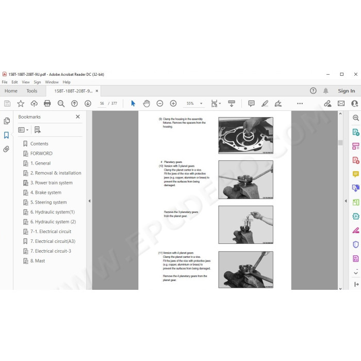Screen dimensions: 361x361
Task: Click the scrolling mode keyboard icon
Action: pyautogui.click(x=232, y=104)
